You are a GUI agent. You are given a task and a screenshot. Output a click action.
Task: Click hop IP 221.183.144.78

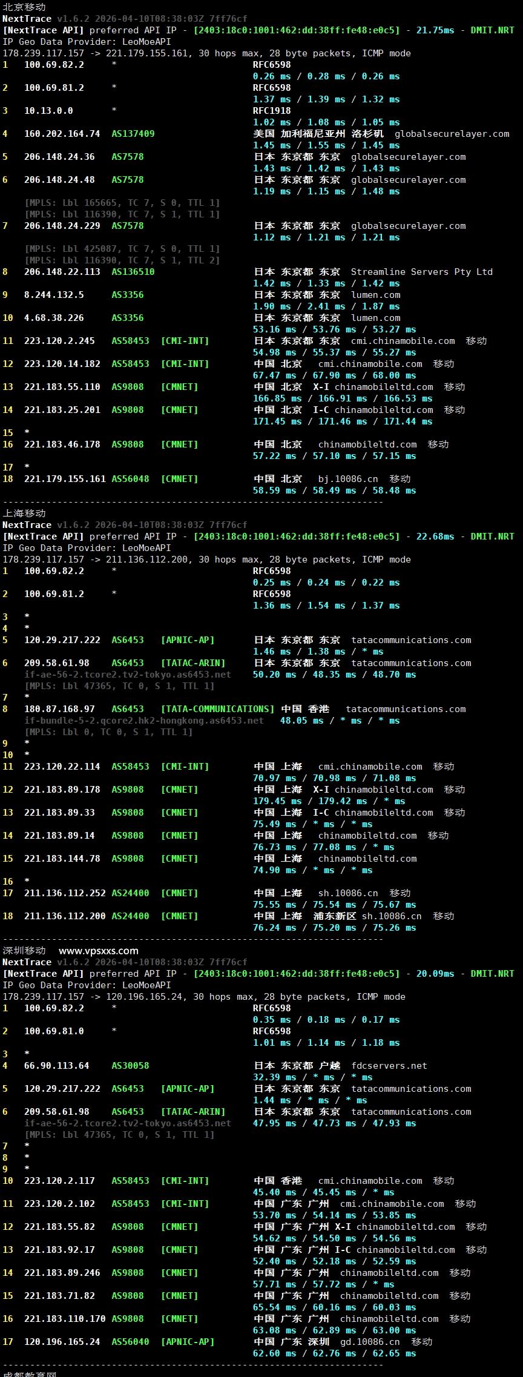click(x=62, y=859)
